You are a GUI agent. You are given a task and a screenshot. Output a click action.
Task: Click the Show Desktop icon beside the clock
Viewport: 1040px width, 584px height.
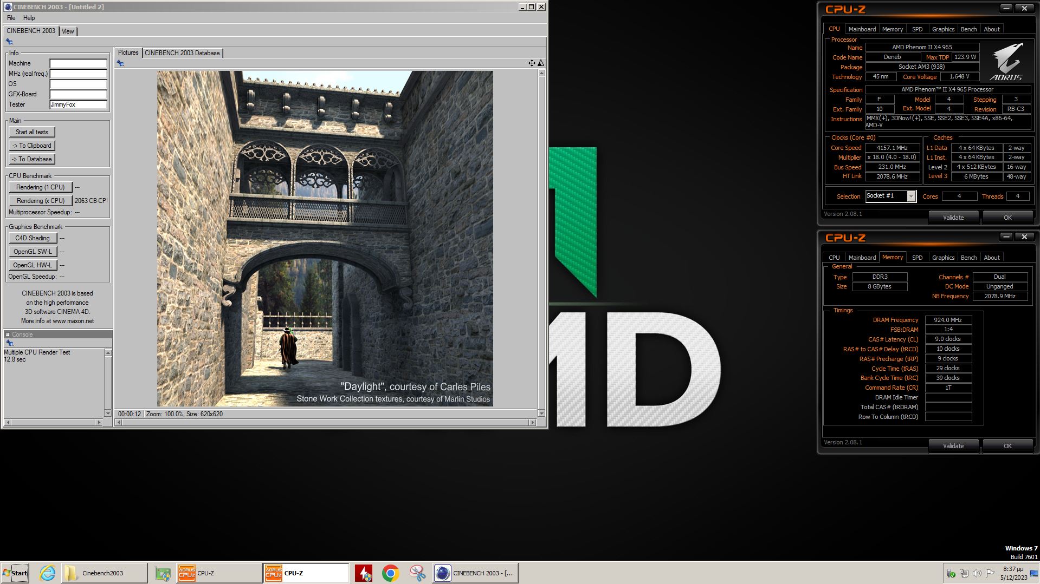1035,573
